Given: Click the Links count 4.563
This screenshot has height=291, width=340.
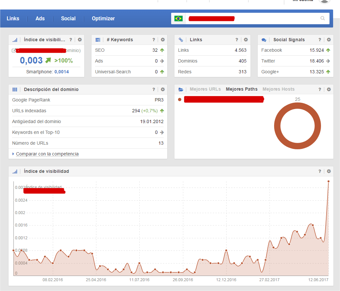Looking at the screenshot, I should pos(240,50).
